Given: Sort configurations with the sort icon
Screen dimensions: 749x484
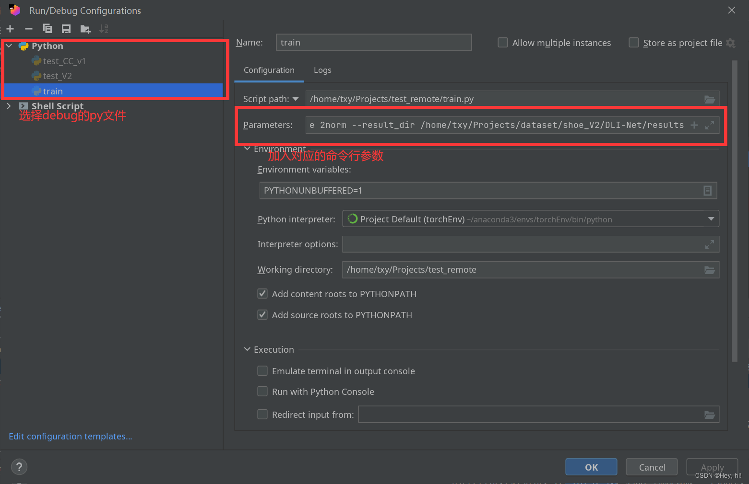Looking at the screenshot, I should tap(103, 29).
